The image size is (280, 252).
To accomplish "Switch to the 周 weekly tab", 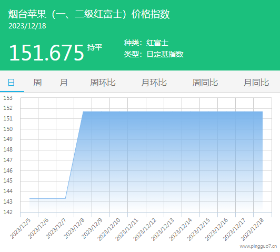I will tap(37, 83).
